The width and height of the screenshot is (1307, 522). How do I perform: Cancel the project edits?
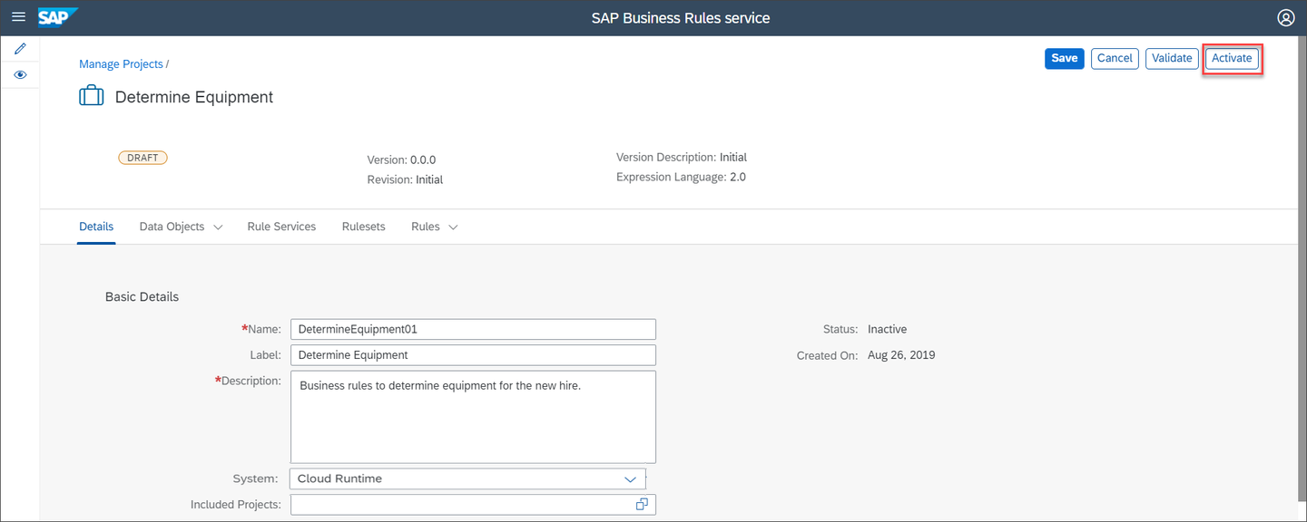pos(1115,58)
